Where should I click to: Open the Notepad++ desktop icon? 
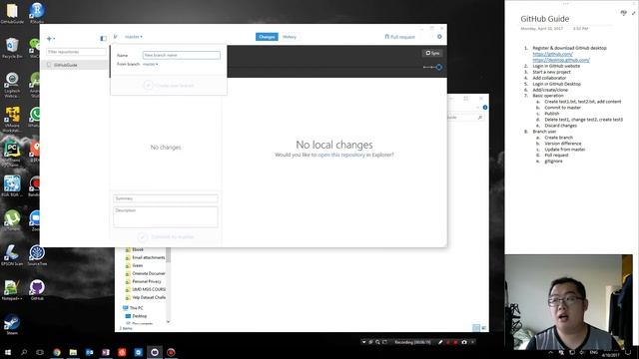[x=12, y=290]
